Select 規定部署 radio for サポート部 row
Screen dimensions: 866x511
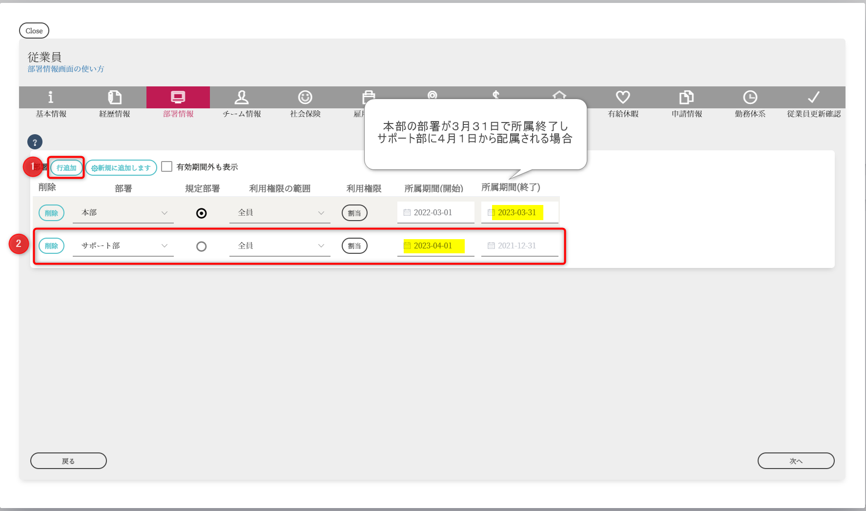point(201,246)
